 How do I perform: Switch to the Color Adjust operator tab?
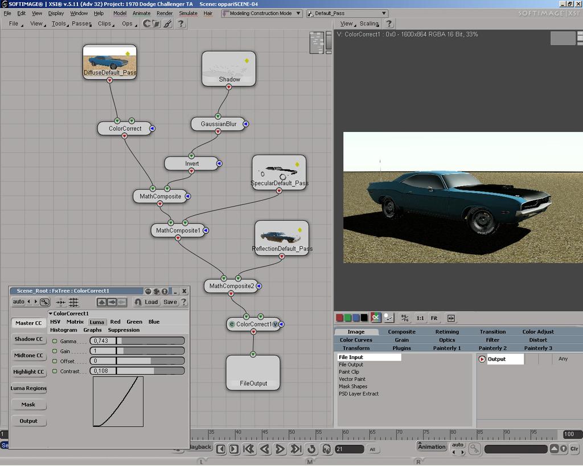point(538,332)
